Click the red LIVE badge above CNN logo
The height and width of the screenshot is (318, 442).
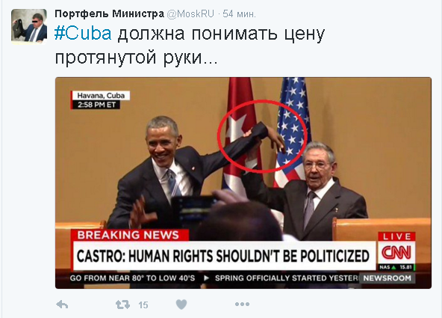point(396,236)
